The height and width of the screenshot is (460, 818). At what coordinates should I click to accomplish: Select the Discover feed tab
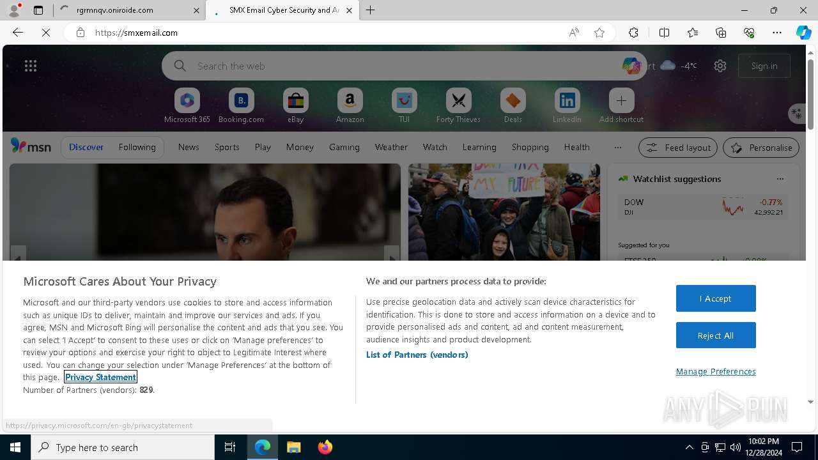[x=86, y=147]
